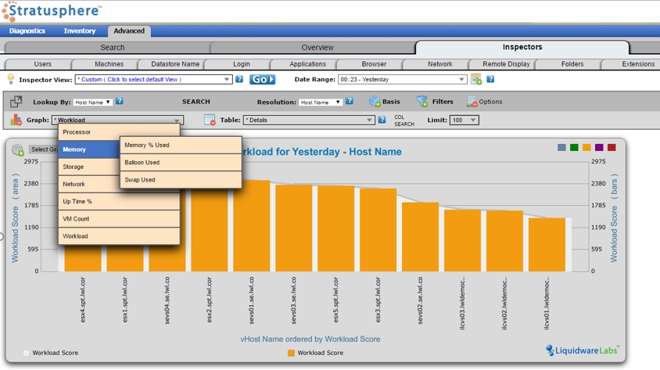Image resolution: width=660 pixels, height=370 pixels.
Task: Click the calendar icon beside Date Range
Action: 476,79
